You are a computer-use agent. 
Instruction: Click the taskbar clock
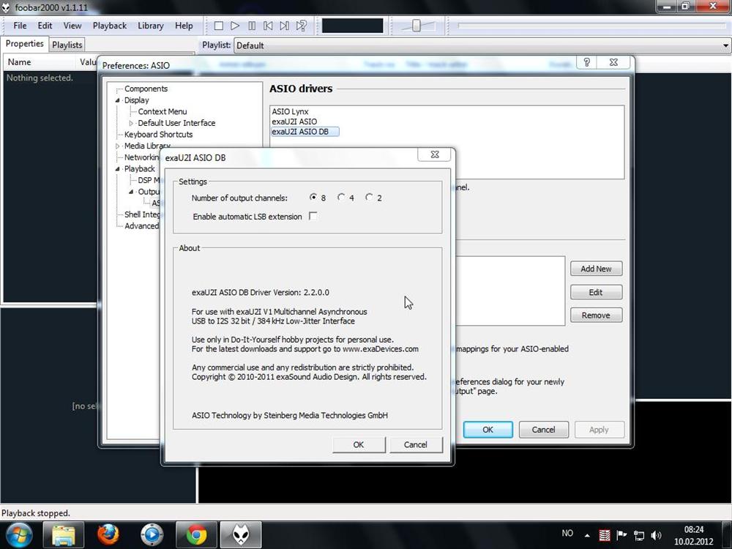pyautogui.click(x=694, y=536)
